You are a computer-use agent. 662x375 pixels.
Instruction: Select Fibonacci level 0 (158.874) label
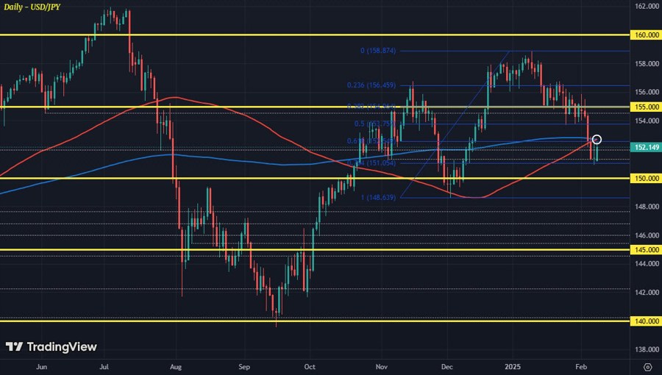tap(378, 51)
